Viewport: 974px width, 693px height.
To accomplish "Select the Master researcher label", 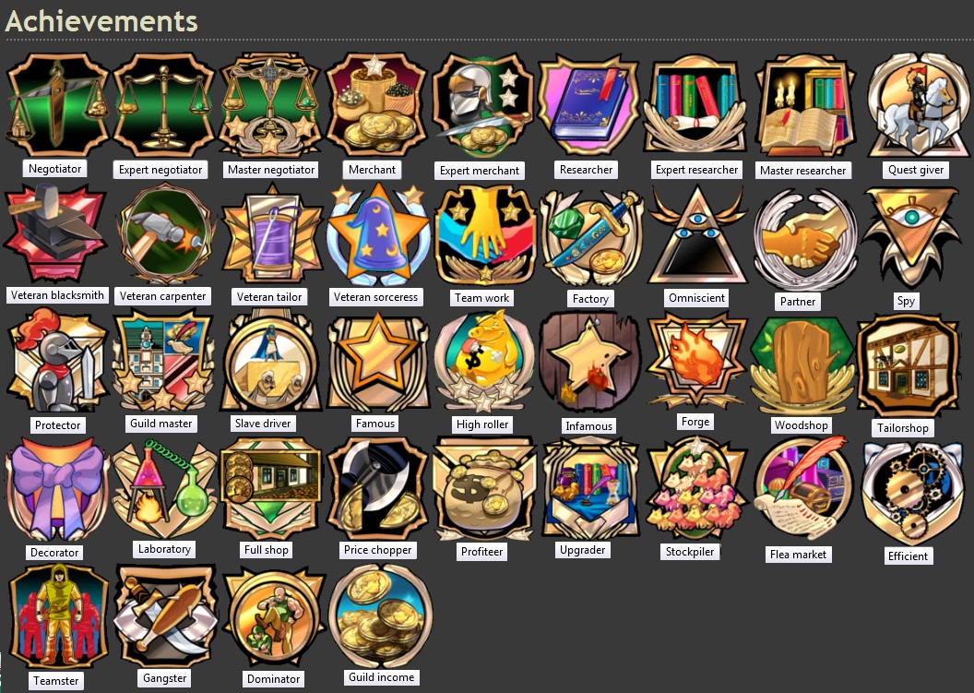I will click(x=802, y=171).
